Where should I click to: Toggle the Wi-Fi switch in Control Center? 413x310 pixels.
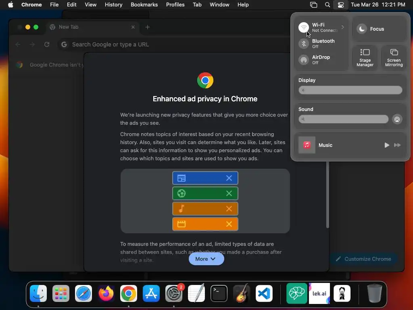pos(303,27)
